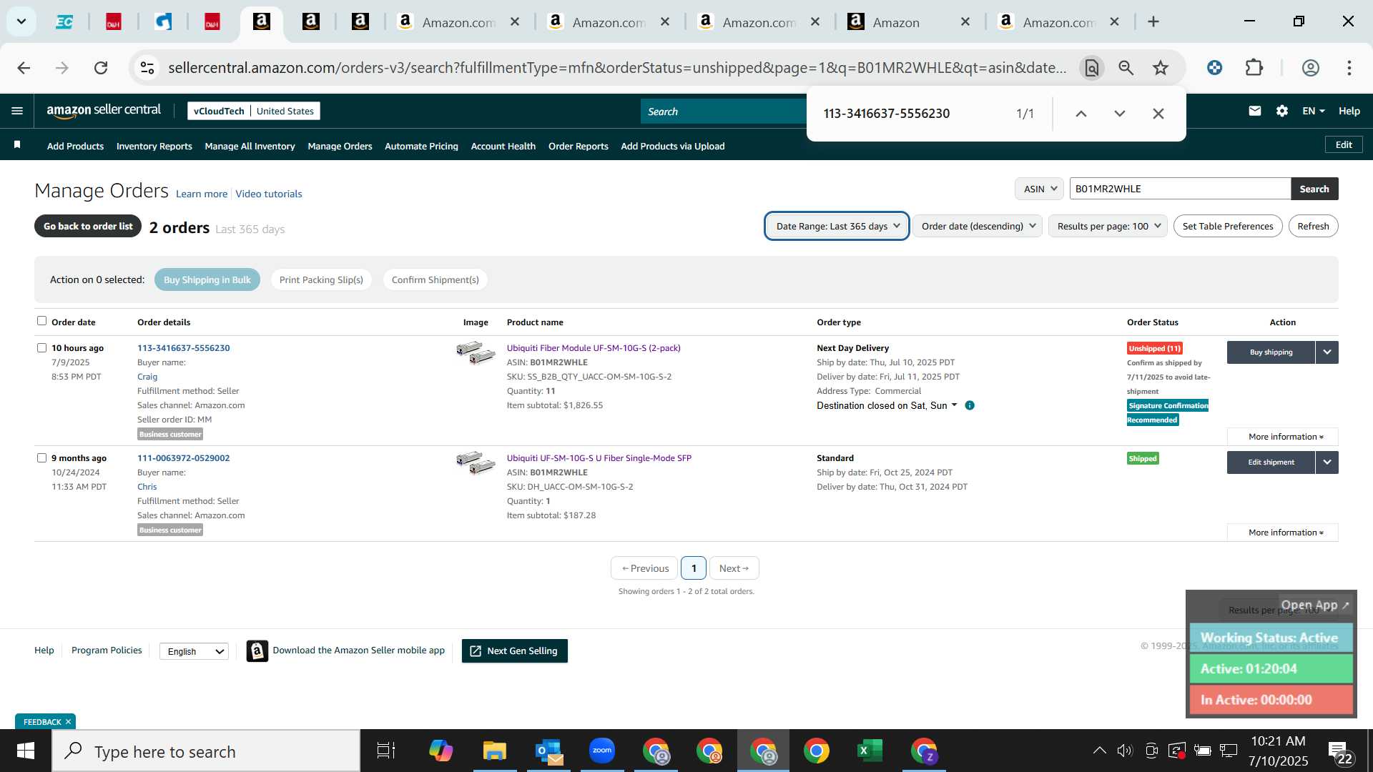Image resolution: width=1373 pixels, height=772 pixels.
Task: Open Zoom from the taskbar
Action: click(x=602, y=751)
